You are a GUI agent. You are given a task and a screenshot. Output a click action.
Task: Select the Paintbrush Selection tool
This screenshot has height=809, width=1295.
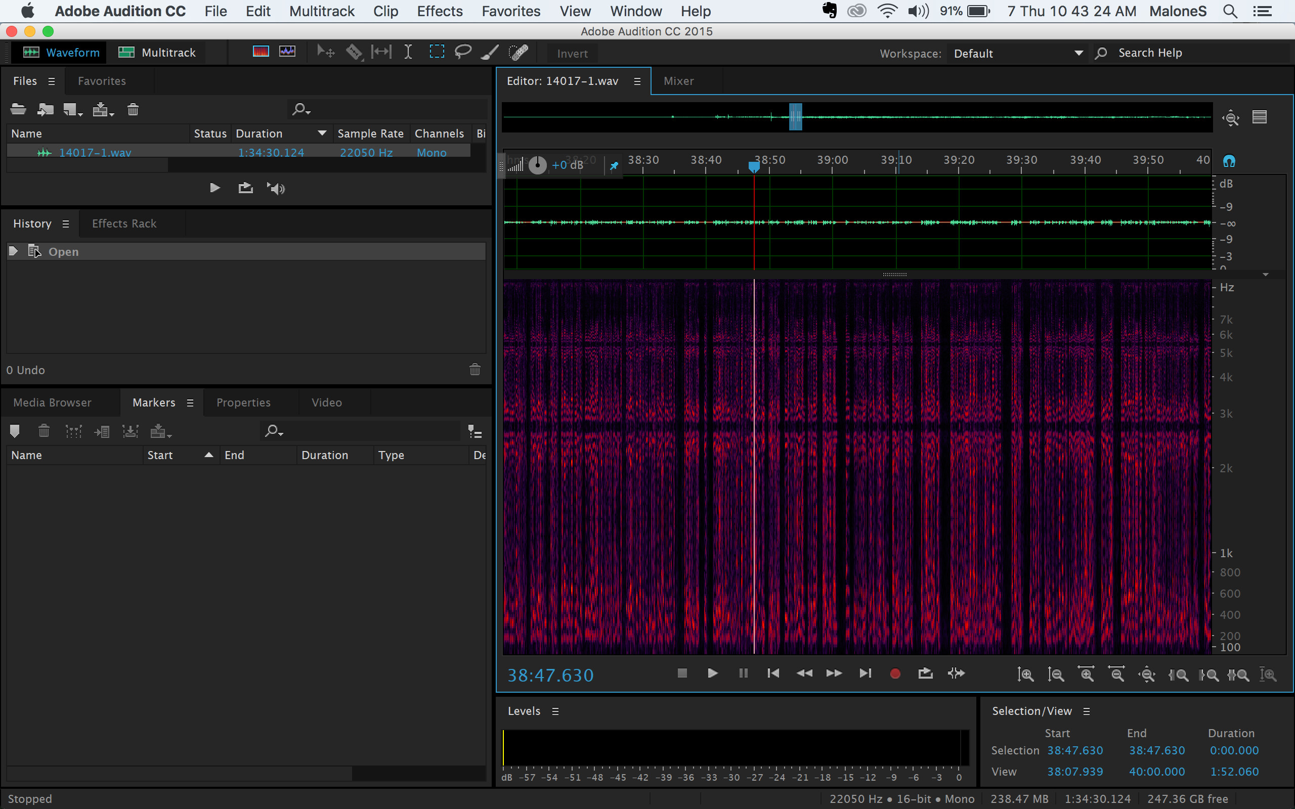[490, 52]
